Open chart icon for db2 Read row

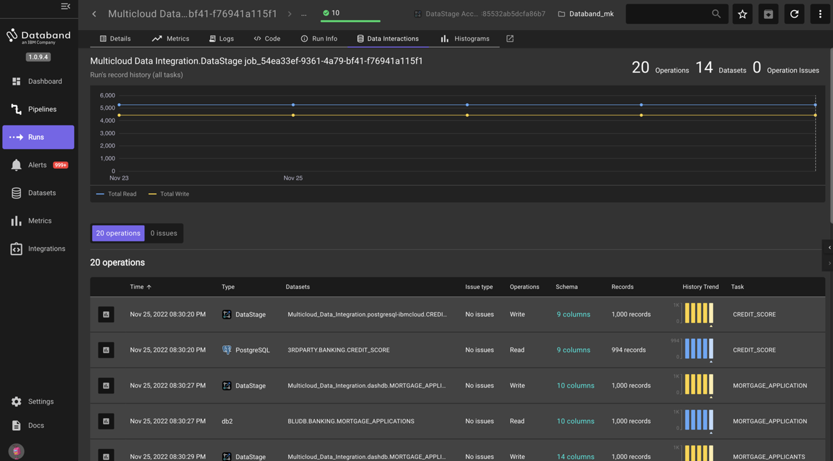106,421
